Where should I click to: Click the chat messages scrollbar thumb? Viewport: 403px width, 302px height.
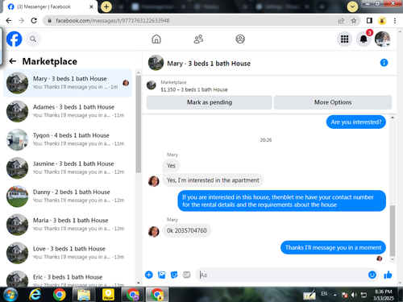(x=393, y=230)
